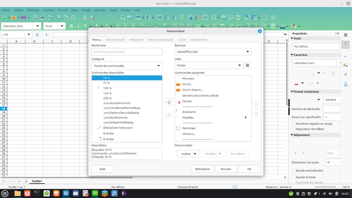Switch to the Clavier tab
Screen dimensions: 352x198
182,40
